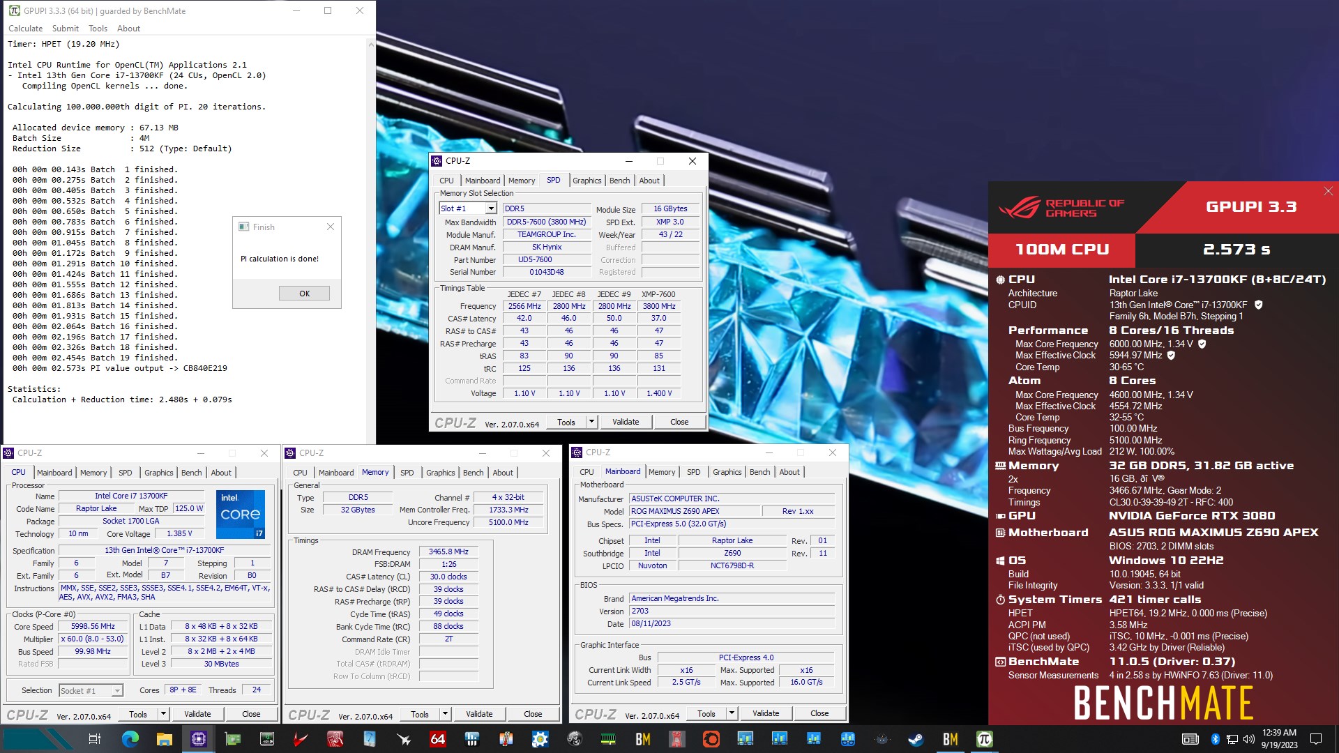Click Tools button in CPU-Z Mainboard window

pos(706,713)
